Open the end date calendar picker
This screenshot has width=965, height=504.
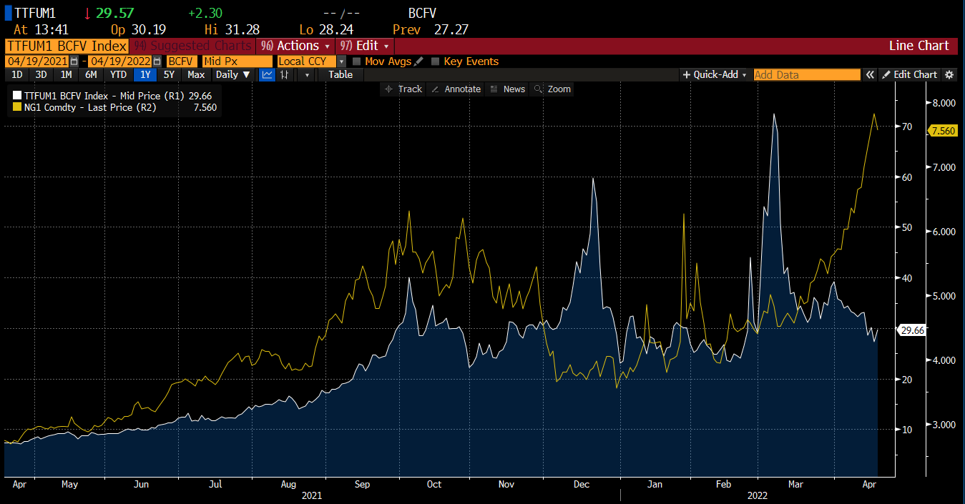click(x=155, y=61)
